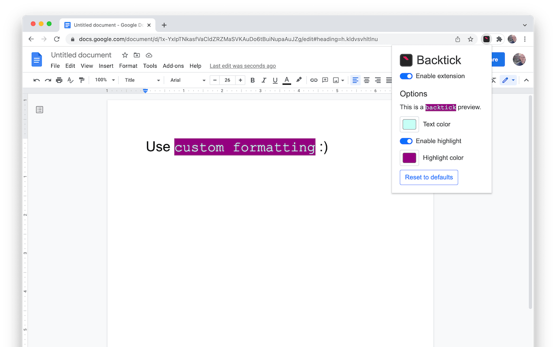The image size is (556, 347).
Task: Close the Untitled document browser tab
Action: click(149, 25)
